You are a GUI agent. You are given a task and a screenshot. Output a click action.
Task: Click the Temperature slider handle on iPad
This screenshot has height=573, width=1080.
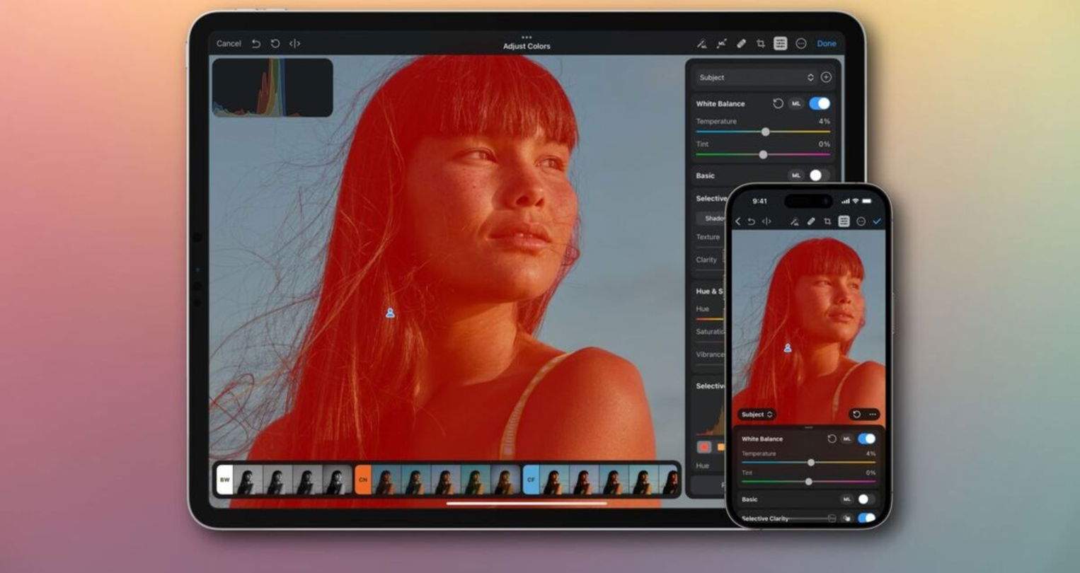click(765, 132)
